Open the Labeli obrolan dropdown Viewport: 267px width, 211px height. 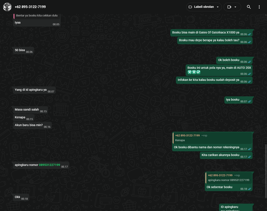tap(204, 7)
